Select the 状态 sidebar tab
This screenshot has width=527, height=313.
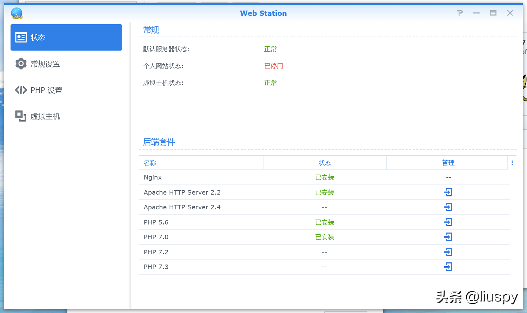tap(66, 38)
